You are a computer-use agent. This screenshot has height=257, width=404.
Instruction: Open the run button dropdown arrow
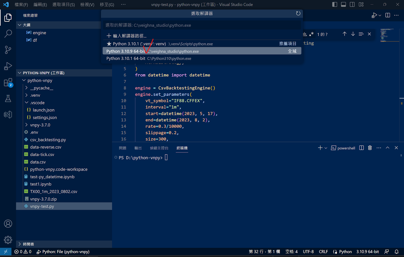point(380,15)
